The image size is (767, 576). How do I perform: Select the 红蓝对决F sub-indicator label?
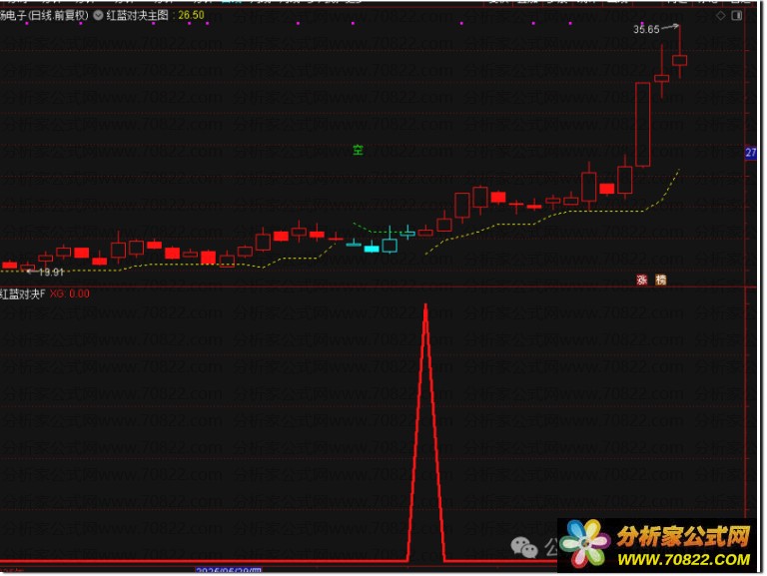[x=23, y=293]
